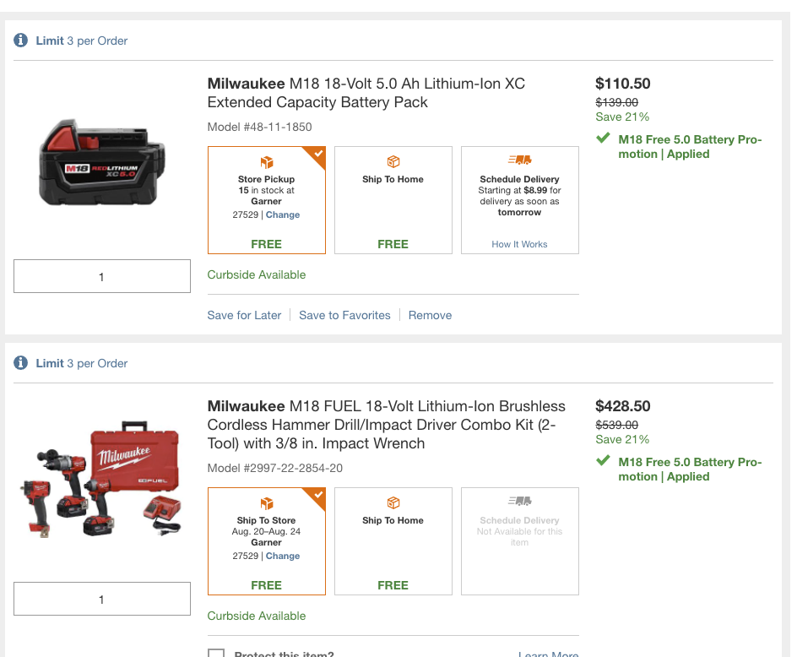Click the Ship To Home icon for battery
The width and height of the screenshot is (797, 657).
[393, 162]
